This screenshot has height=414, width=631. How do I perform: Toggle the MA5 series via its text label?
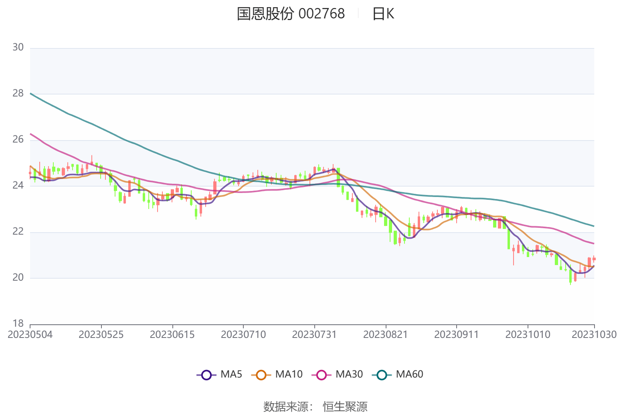point(231,374)
